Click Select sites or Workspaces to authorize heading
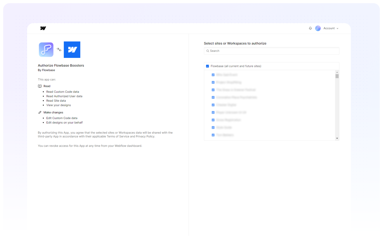 [x=235, y=43]
